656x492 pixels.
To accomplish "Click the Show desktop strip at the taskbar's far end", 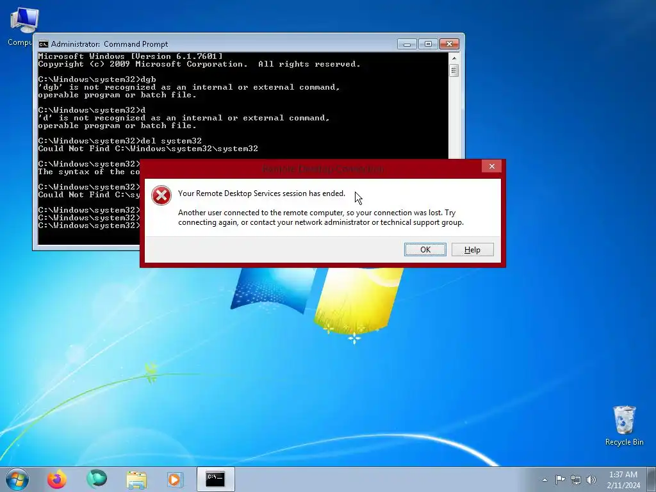I will 652,479.
